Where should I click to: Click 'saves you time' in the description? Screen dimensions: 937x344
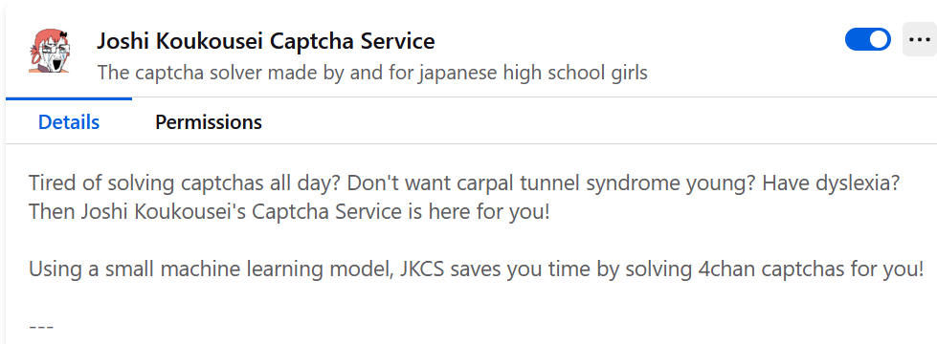coord(517,269)
